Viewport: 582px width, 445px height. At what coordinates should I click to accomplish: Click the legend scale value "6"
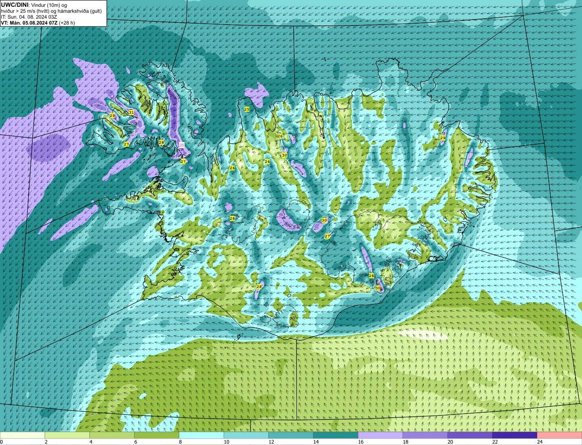coord(135,442)
